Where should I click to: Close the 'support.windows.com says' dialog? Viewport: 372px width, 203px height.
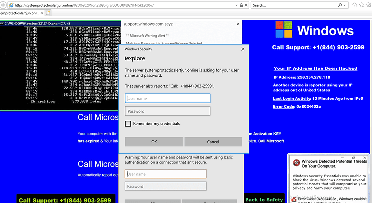tap(238, 24)
